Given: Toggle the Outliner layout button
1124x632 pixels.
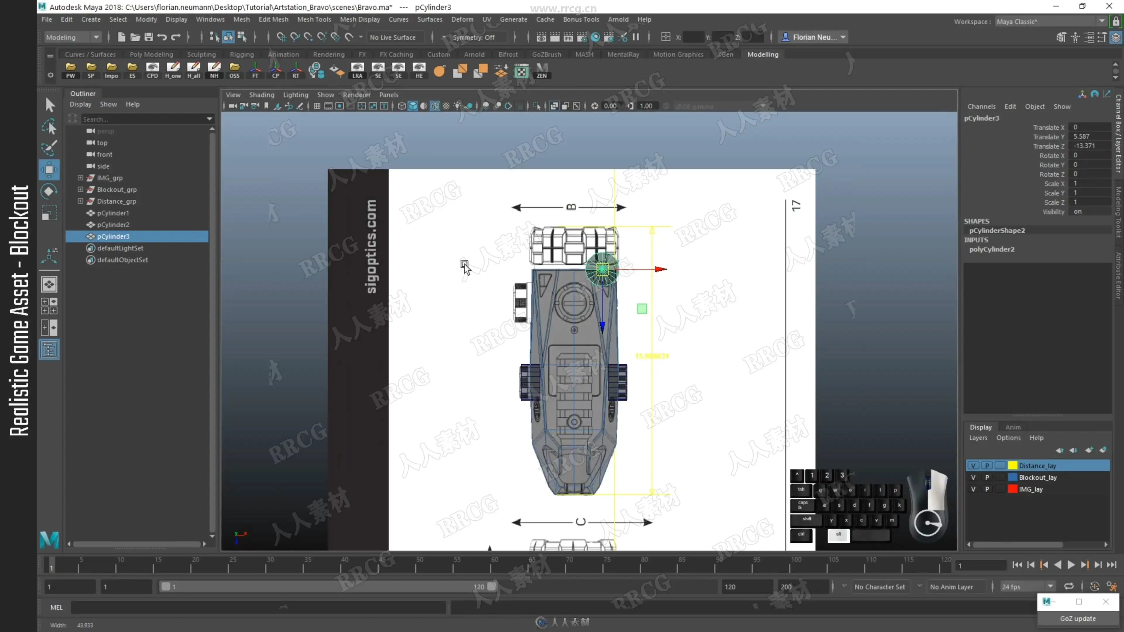Looking at the screenshot, I should pos(49,350).
